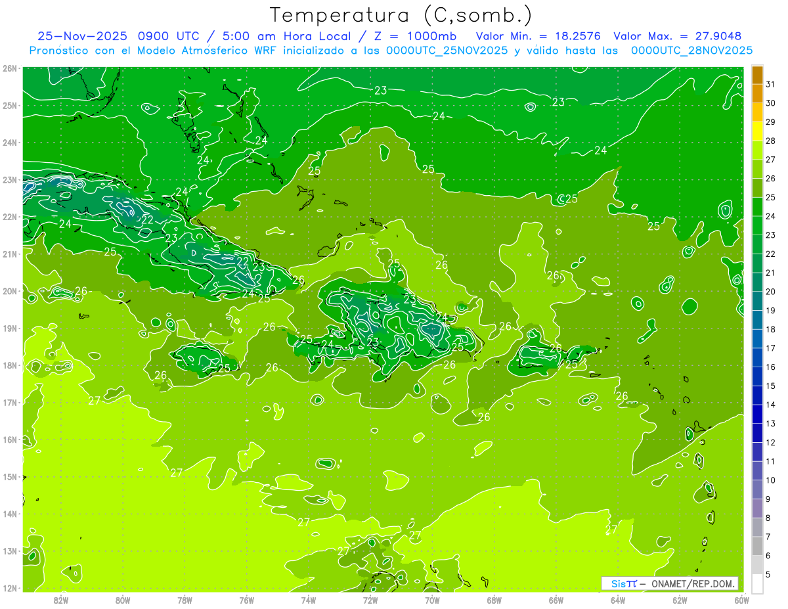Click legend value label 5
This screenshot has width=788, height=609.
coord(768,574)
